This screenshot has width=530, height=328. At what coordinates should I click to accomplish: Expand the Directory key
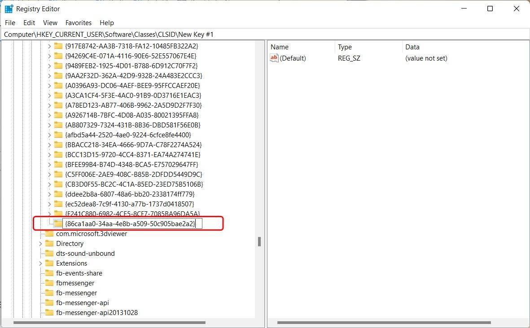pyautogui.click(x=40, y=244)
